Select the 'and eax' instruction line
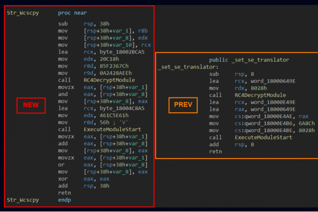 103,94
